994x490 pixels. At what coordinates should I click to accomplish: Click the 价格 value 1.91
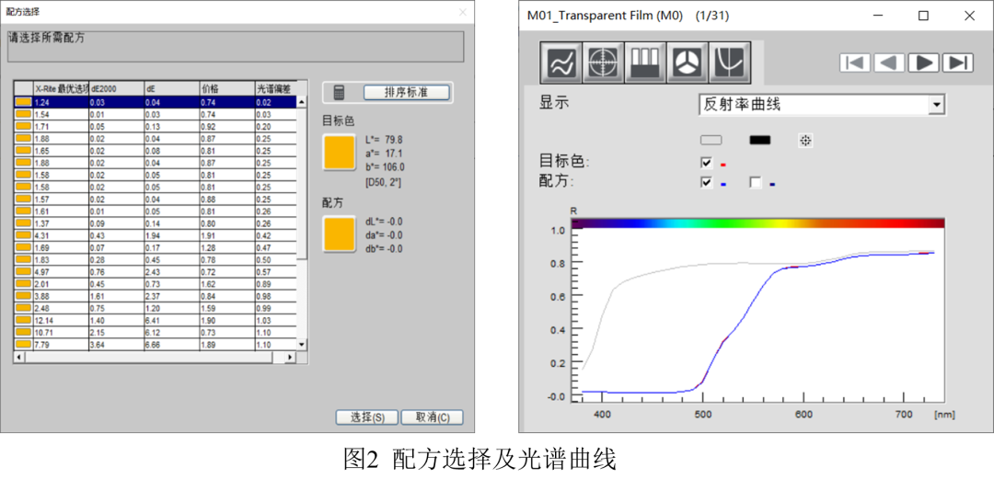(227, 234)
